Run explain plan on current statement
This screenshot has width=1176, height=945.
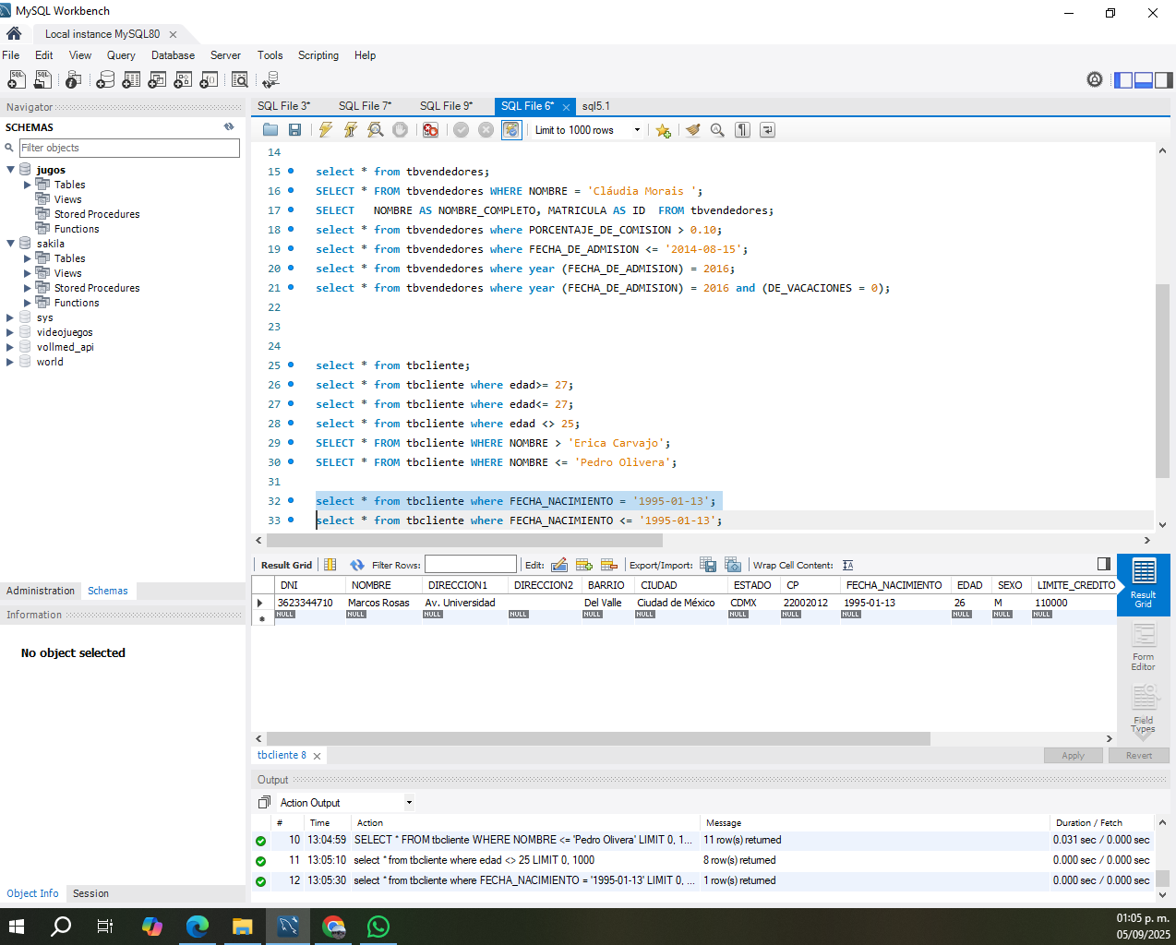[x=375, y=130]
